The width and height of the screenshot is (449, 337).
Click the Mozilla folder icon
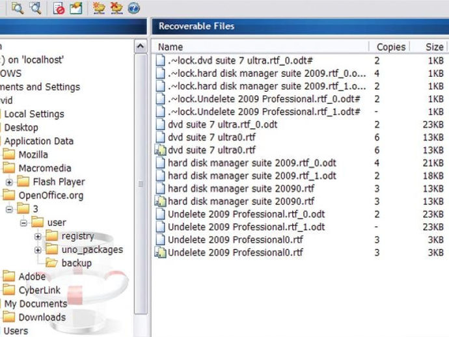point(9,154)
